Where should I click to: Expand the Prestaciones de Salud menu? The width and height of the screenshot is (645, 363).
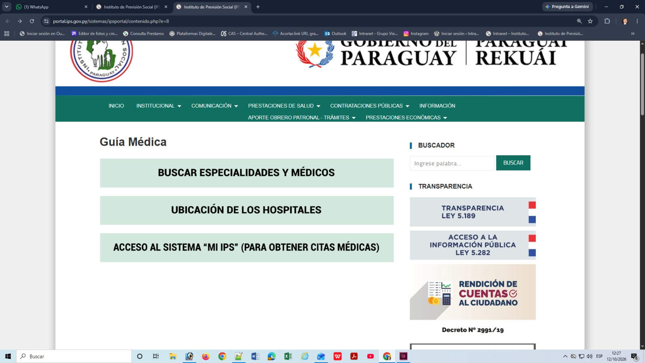click(x=284, y=106)
